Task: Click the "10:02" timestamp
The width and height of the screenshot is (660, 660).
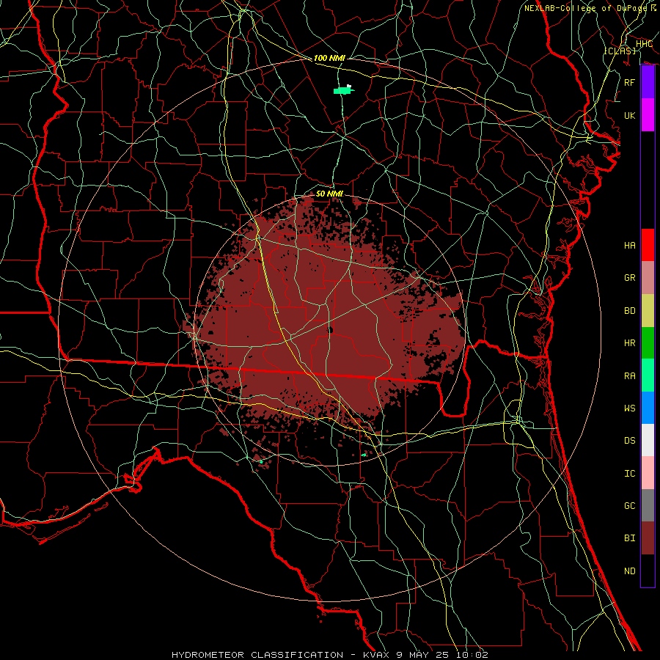Action: (x=473, y=655)
